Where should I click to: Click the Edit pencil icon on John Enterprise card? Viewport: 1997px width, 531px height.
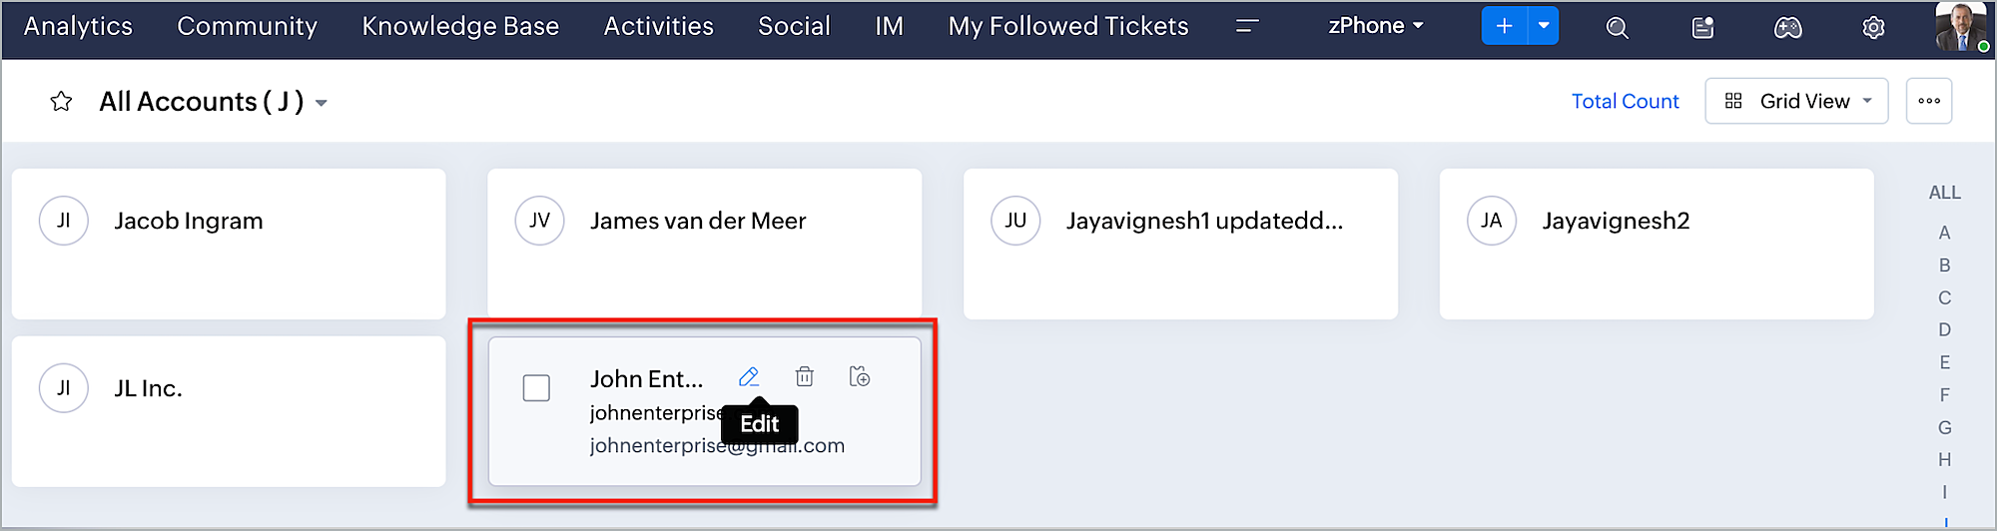[x=749, y=377]
